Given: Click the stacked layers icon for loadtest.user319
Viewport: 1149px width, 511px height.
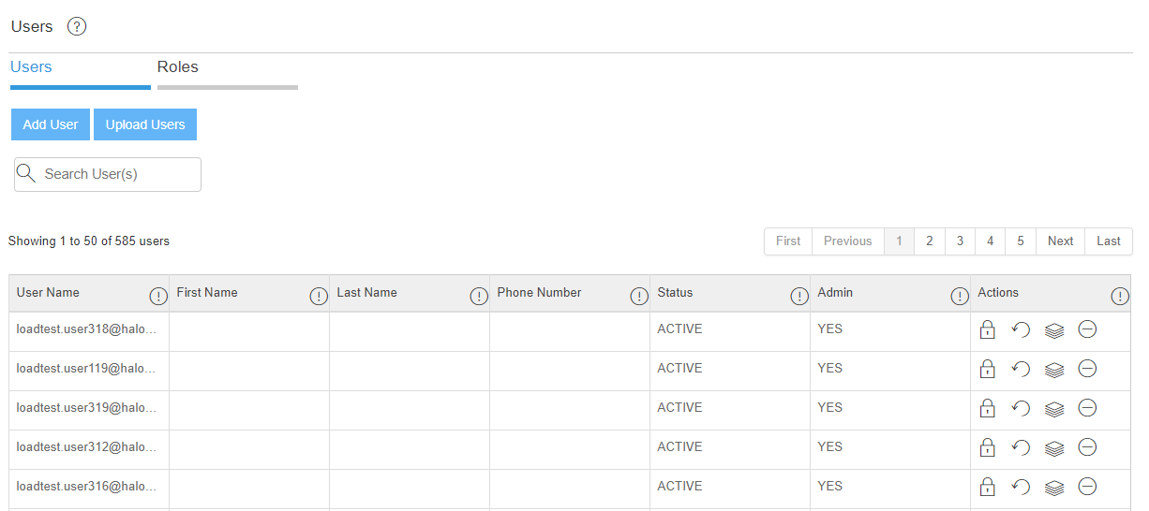Looking at the screenshot, I should (1054, 408).
